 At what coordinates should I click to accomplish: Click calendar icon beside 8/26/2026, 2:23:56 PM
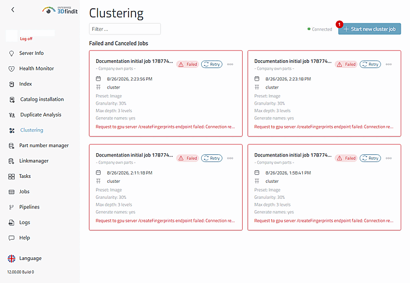click(98, 79)
